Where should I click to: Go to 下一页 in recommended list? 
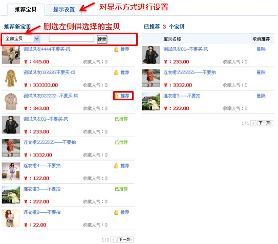tap(265, 123)
